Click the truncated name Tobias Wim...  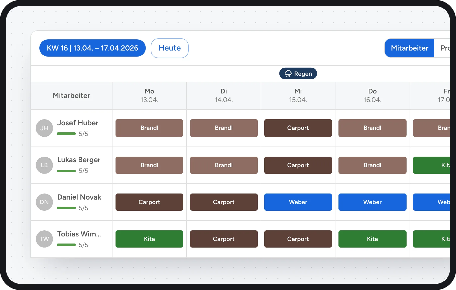(x=79, y=234)
